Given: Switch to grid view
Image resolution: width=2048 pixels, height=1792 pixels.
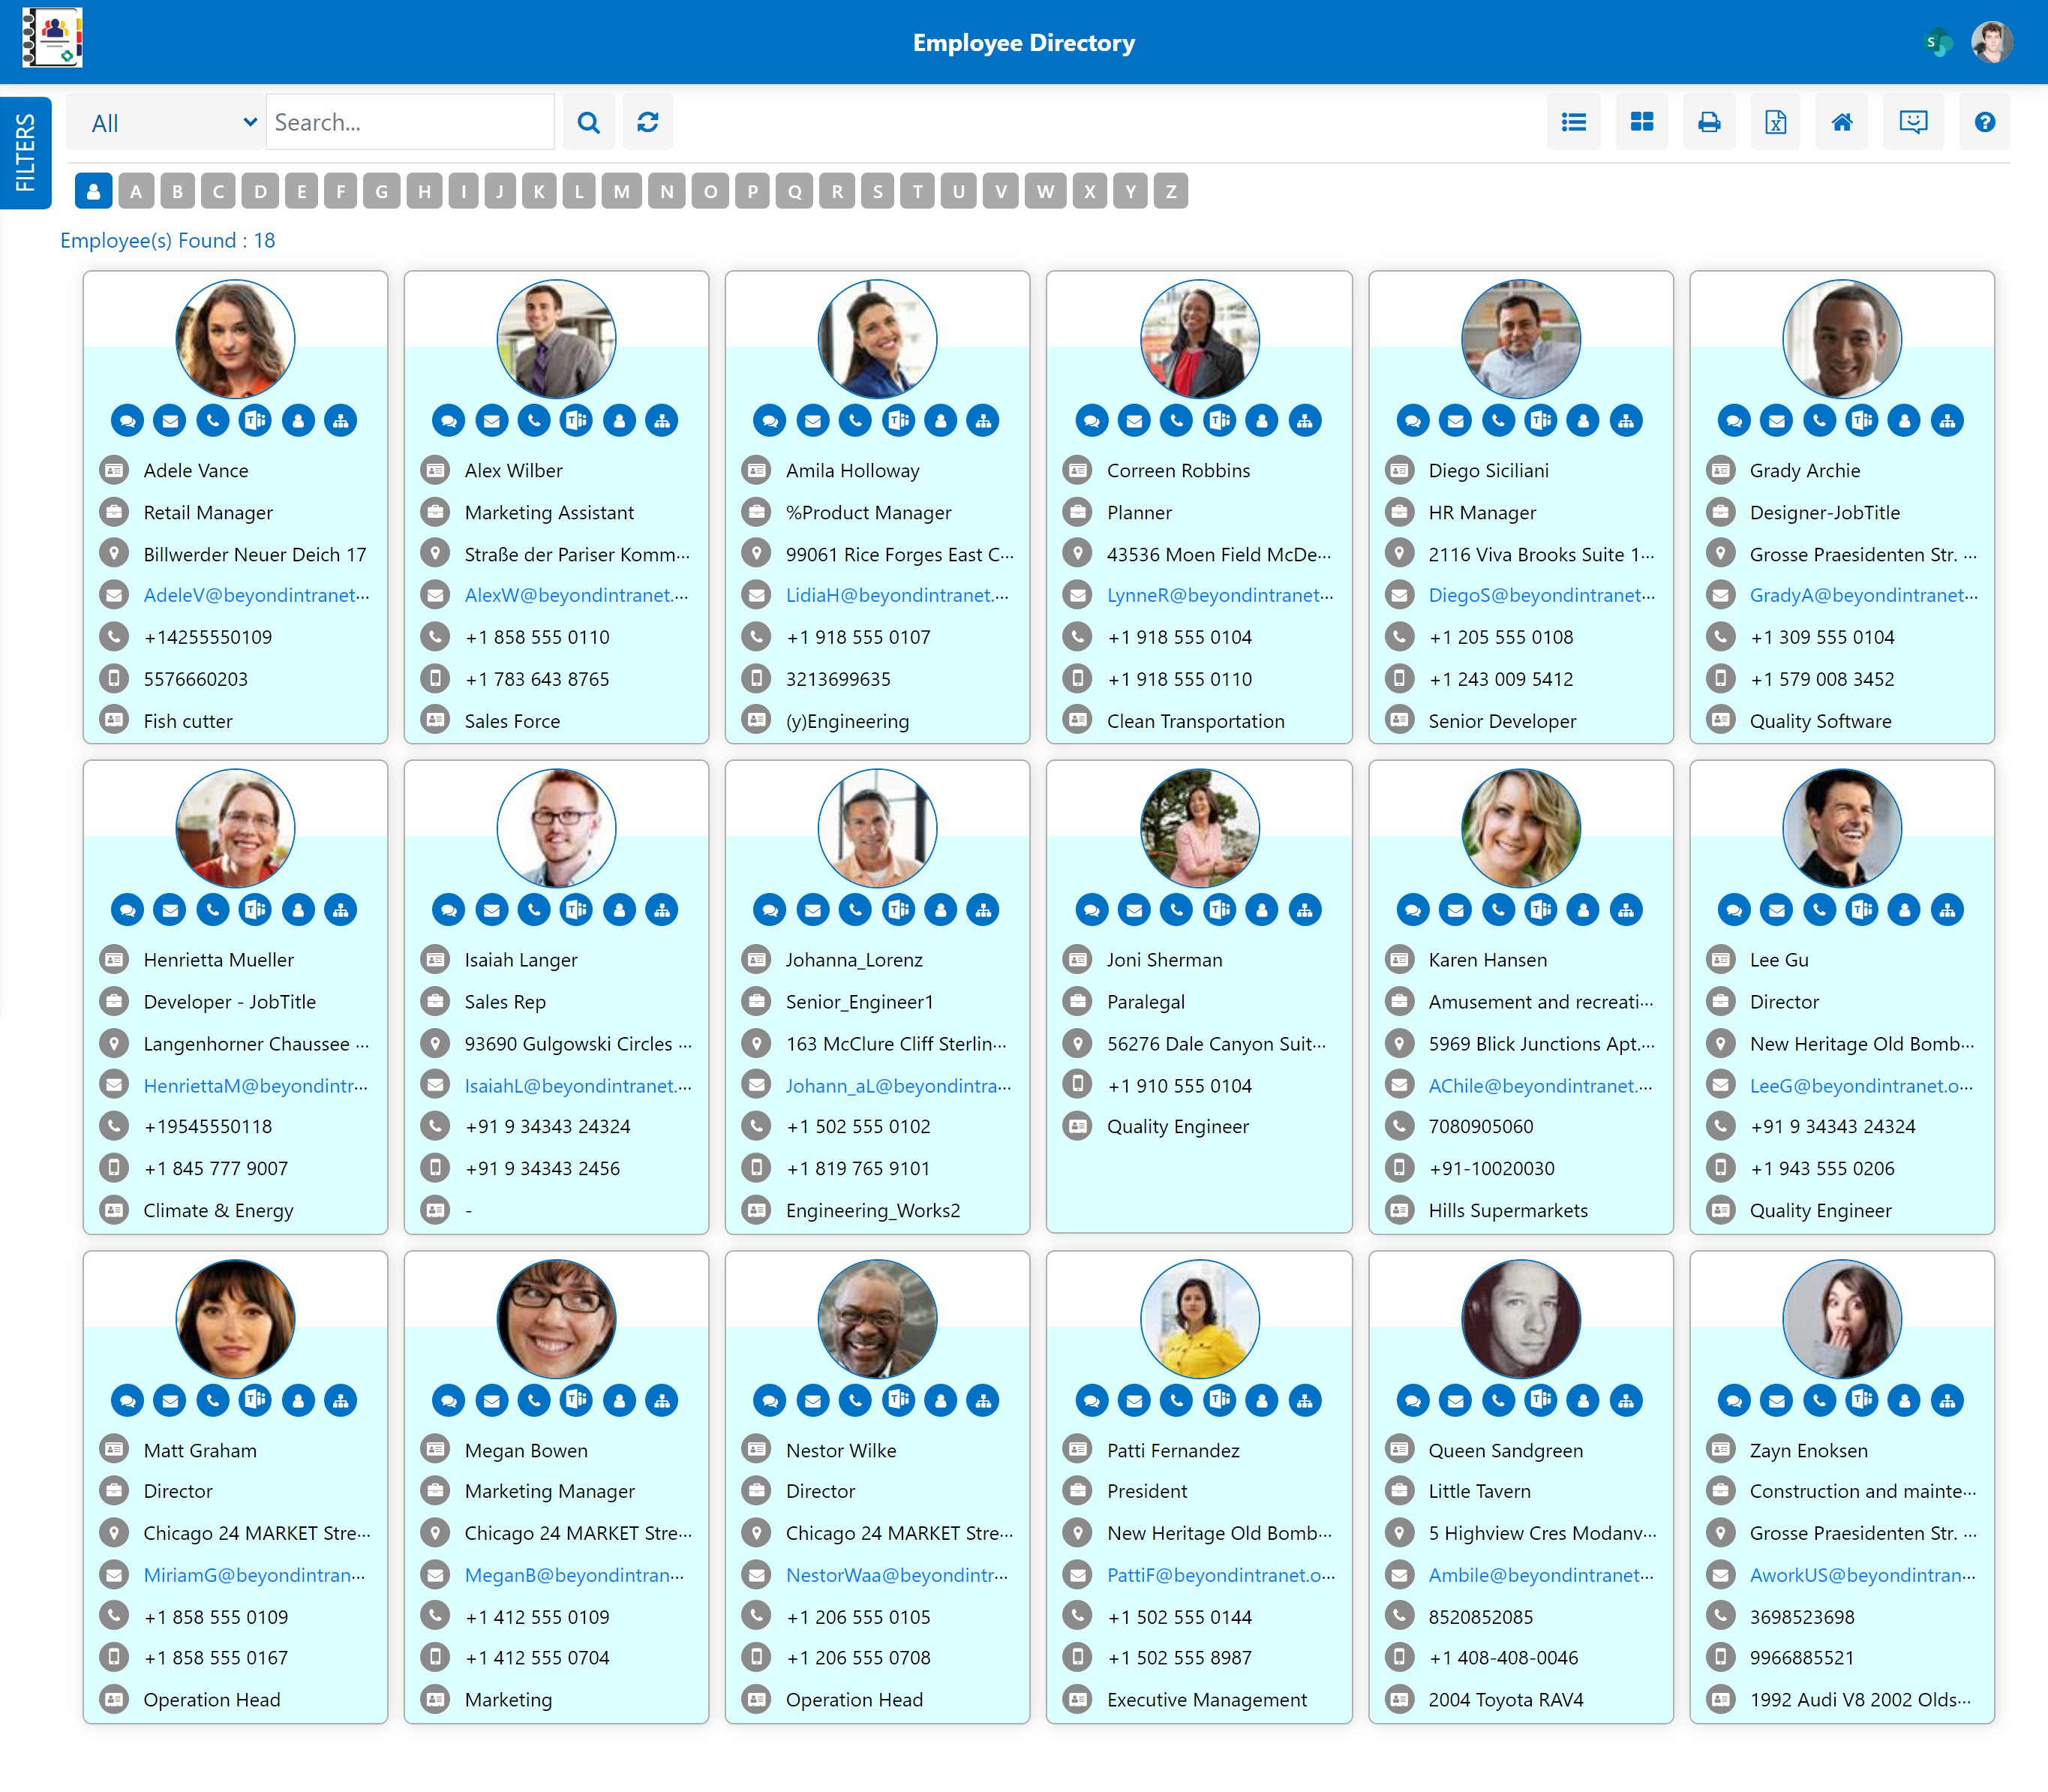Looking at the screenshot, I should click(x=1642, y=121).
